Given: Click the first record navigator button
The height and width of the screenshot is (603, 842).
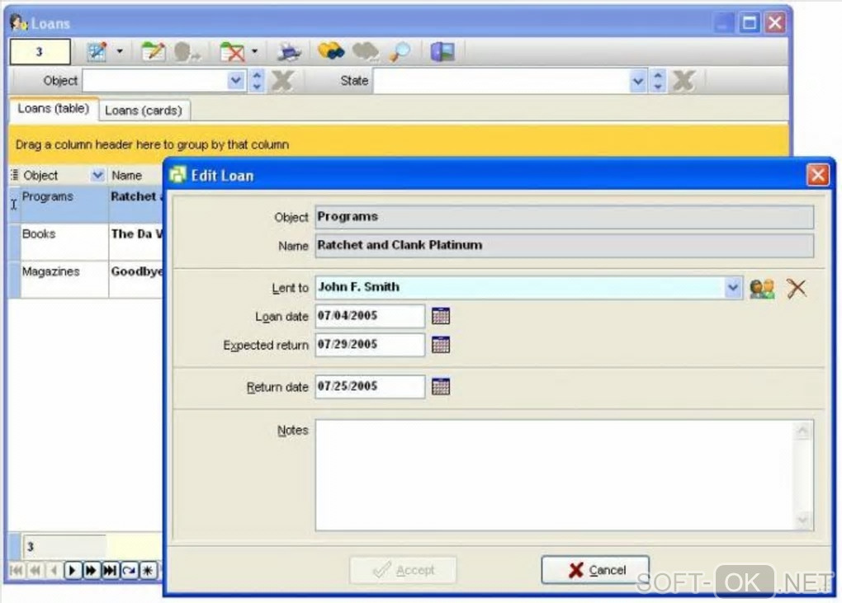Looking at the screenshot, I should click(17, 570).
